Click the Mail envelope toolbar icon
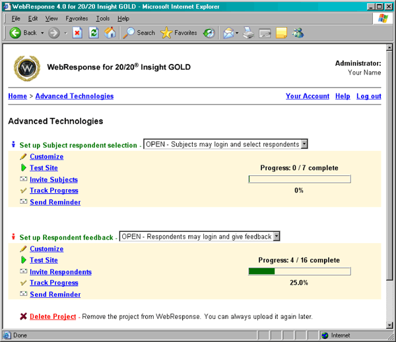 tap(228, 33)
